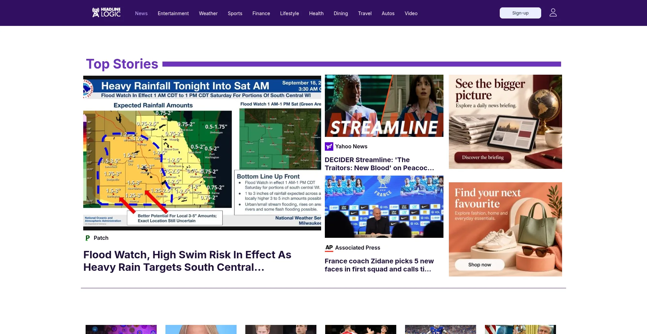This screenshot has height=334, width=647.
Task: Open the Weather menu item
Action: point(208,13)
